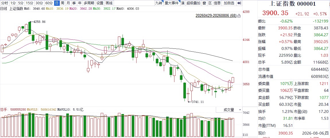Image resolution: width=330 pixels, height=138 pixels.
Task: Toggle 超级叠加 overlay
Action: 193,3
